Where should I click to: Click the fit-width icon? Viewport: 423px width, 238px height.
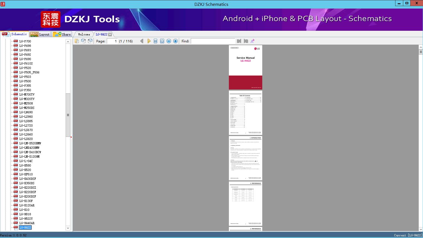click(x=155, y=41)
